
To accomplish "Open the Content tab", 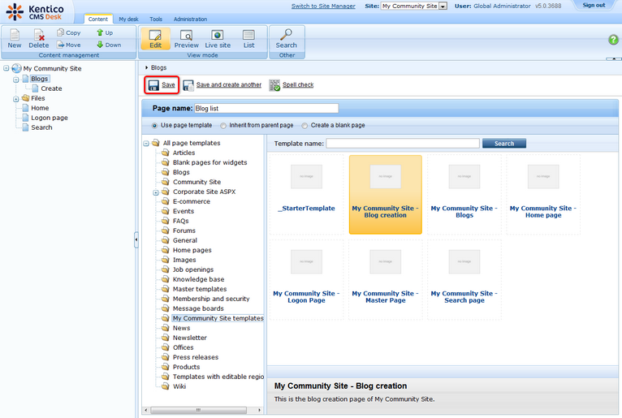I will pyautogui.click(x=98, y=19).
